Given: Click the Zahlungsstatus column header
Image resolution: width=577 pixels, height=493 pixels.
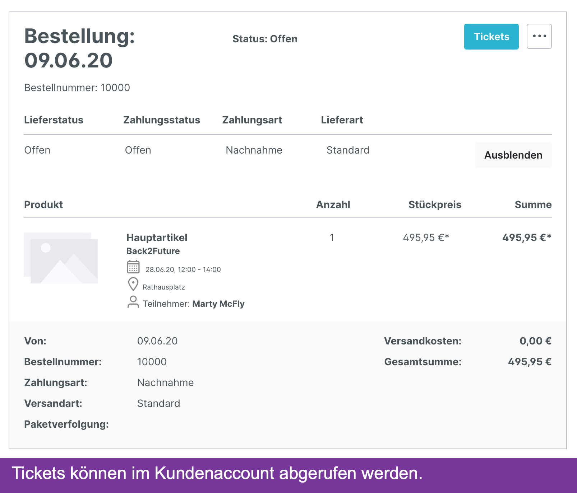Looking at the screenshot, I should point(162,120).
